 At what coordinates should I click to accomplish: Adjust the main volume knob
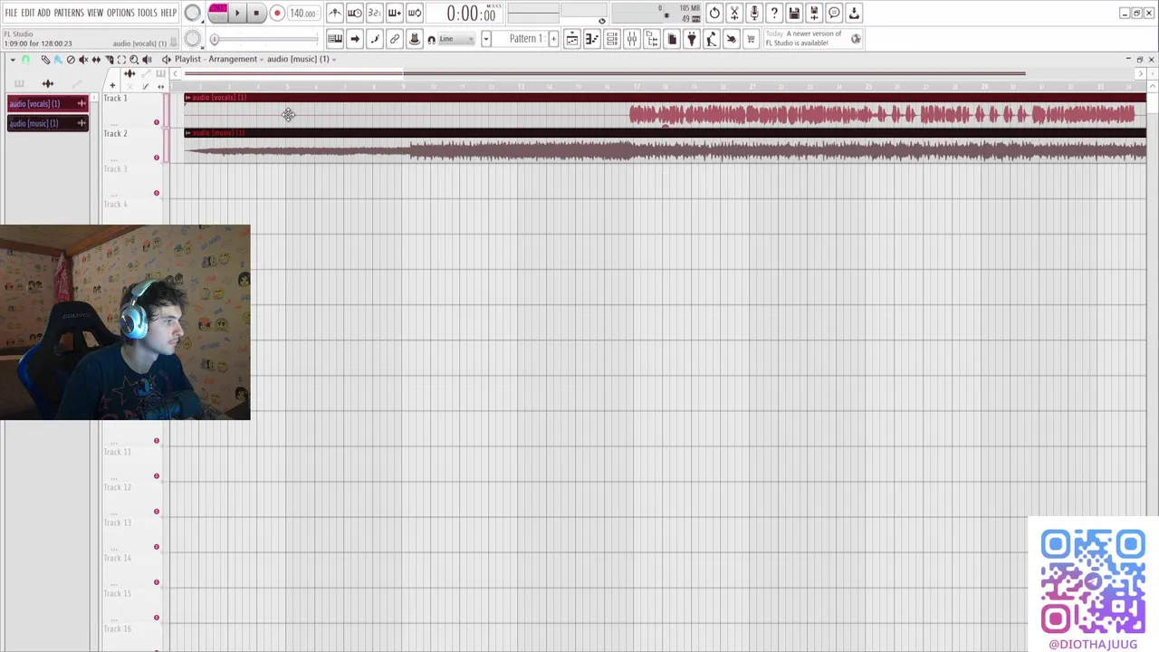click(x=193, y=13)
